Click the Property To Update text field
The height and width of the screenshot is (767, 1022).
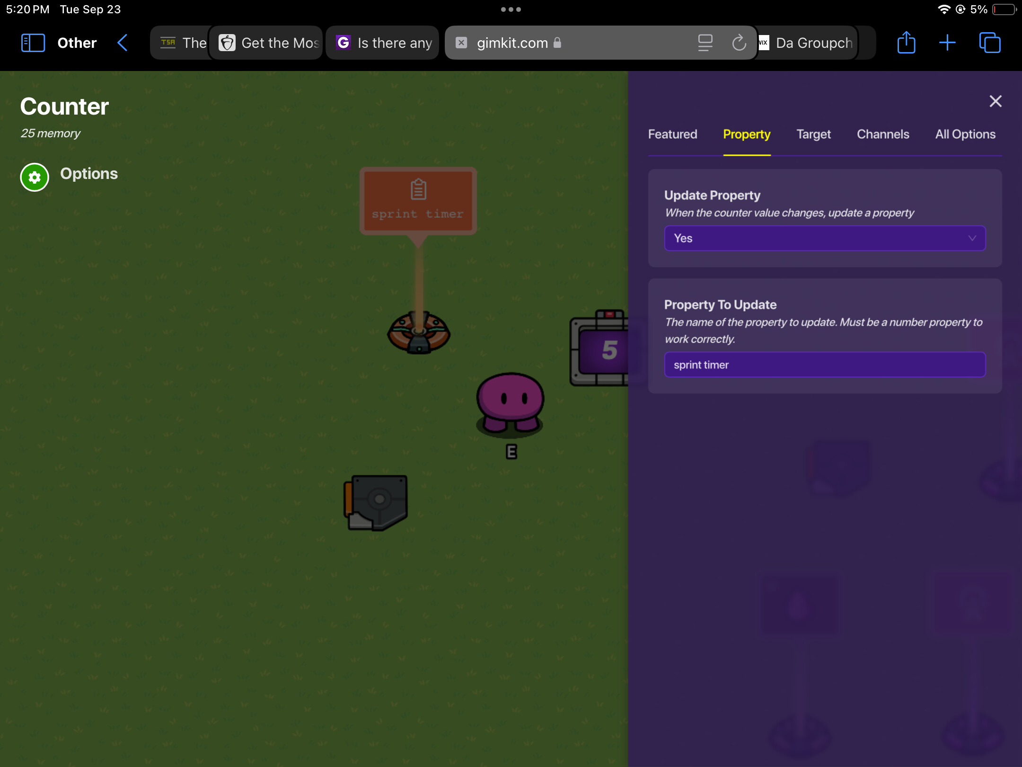tap(824, 365)
